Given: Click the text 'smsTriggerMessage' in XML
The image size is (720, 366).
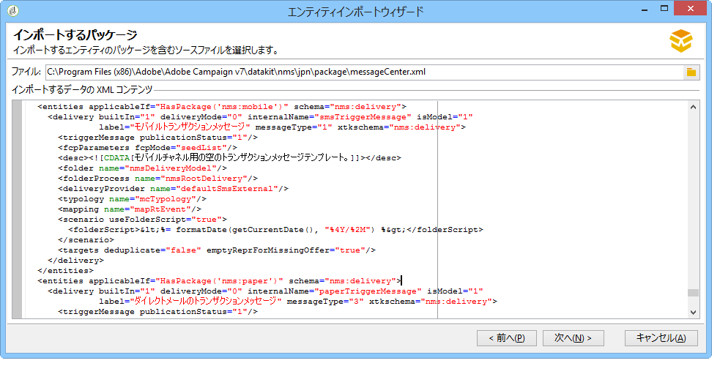Looking at the screenshot, I should tap(363, 117).
